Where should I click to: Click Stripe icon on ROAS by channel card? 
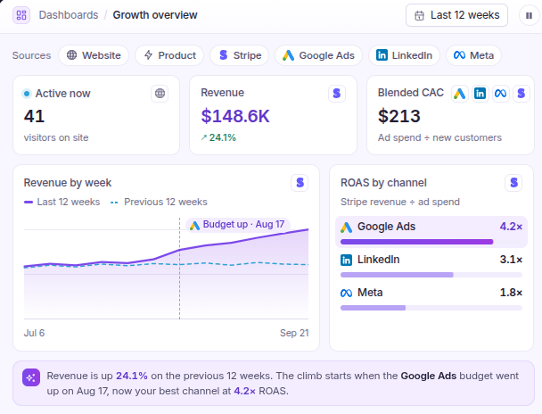tap(513, 183)
